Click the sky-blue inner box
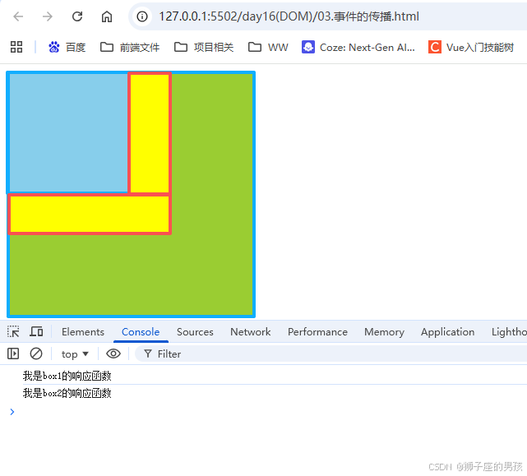Viewport: 527px width, 476px height. coord(67,133)
